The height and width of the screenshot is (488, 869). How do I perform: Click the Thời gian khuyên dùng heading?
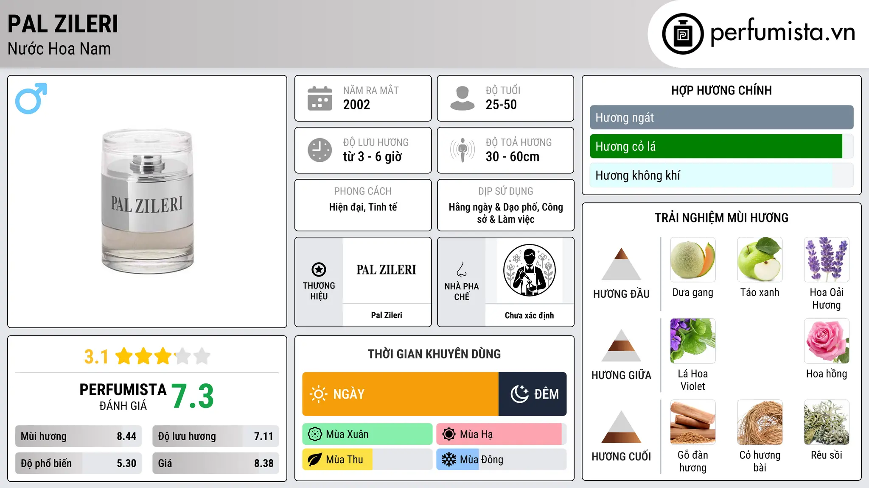coord(434,354)
